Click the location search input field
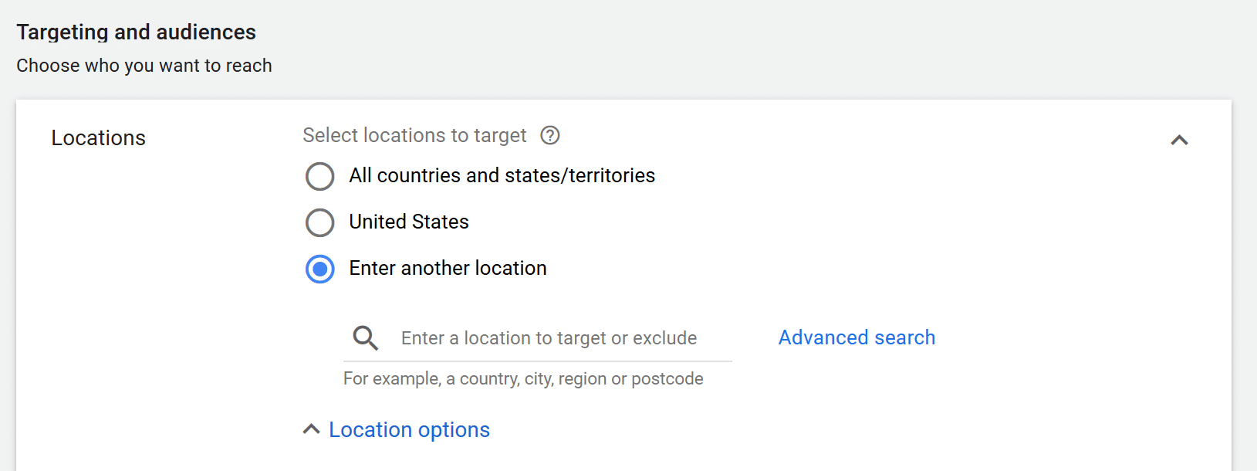Viewport: 1257px width, 471px height. click(x=548, y=337)
